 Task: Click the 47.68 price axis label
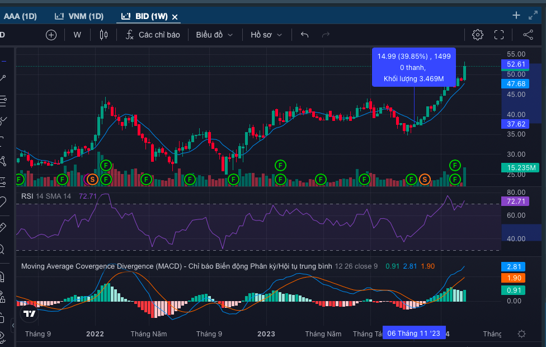tap(515, 83)
